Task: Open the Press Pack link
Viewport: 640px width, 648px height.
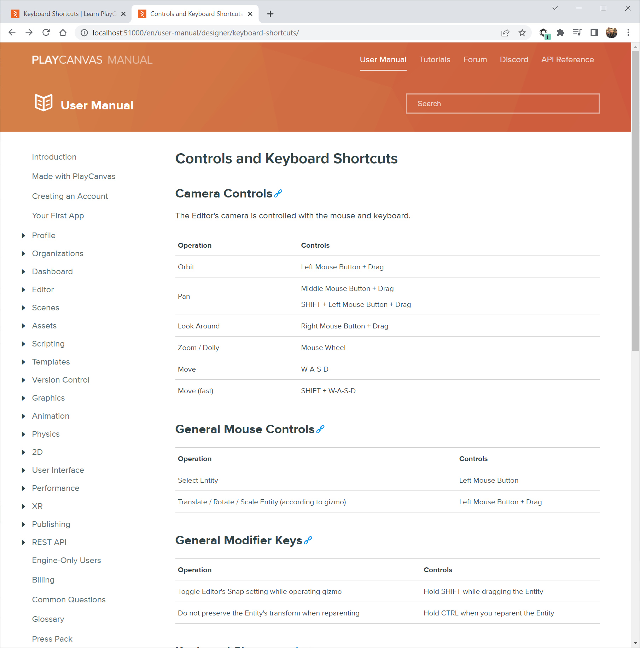Action: click(52, 639)
